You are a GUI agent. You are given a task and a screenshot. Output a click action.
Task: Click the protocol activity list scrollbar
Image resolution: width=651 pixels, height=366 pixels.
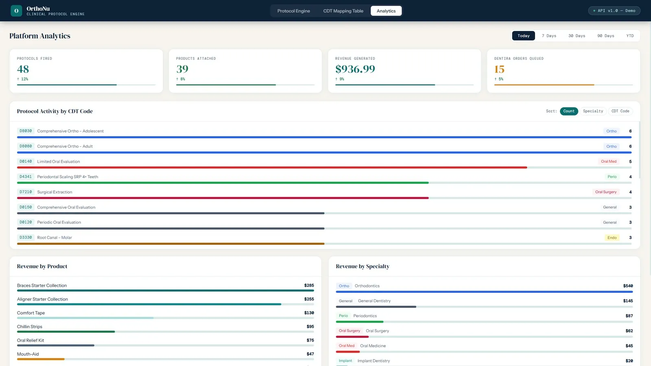pyautogui.click(x=640, y=150)
